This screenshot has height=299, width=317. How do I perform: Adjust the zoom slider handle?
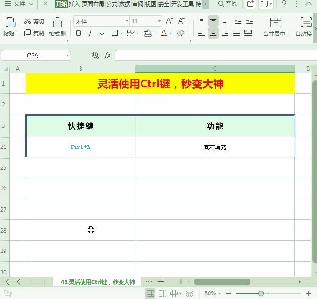[261, 293]
